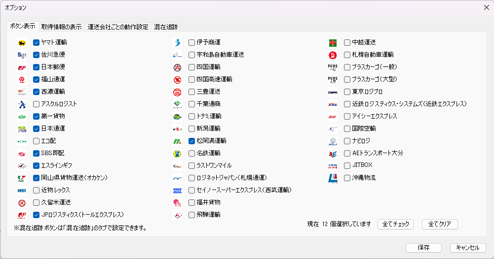Click the 中越運送 green and red logo
Image resolution: width=494 pixels, height=259 pixels.
click(333, 43)
